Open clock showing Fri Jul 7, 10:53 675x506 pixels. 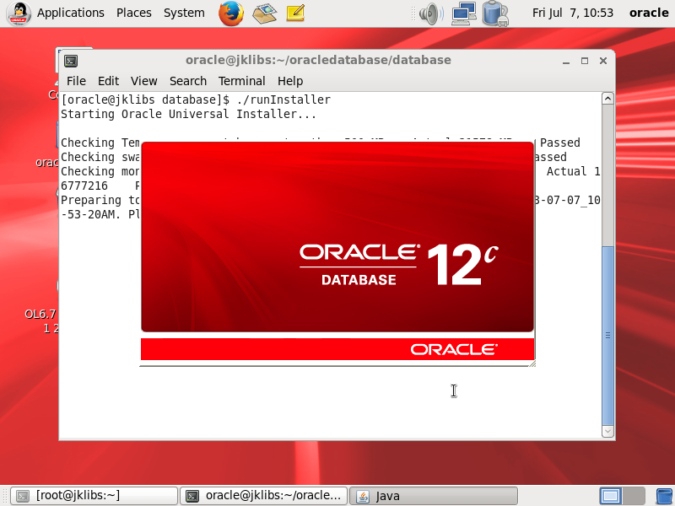pos(572,13)
